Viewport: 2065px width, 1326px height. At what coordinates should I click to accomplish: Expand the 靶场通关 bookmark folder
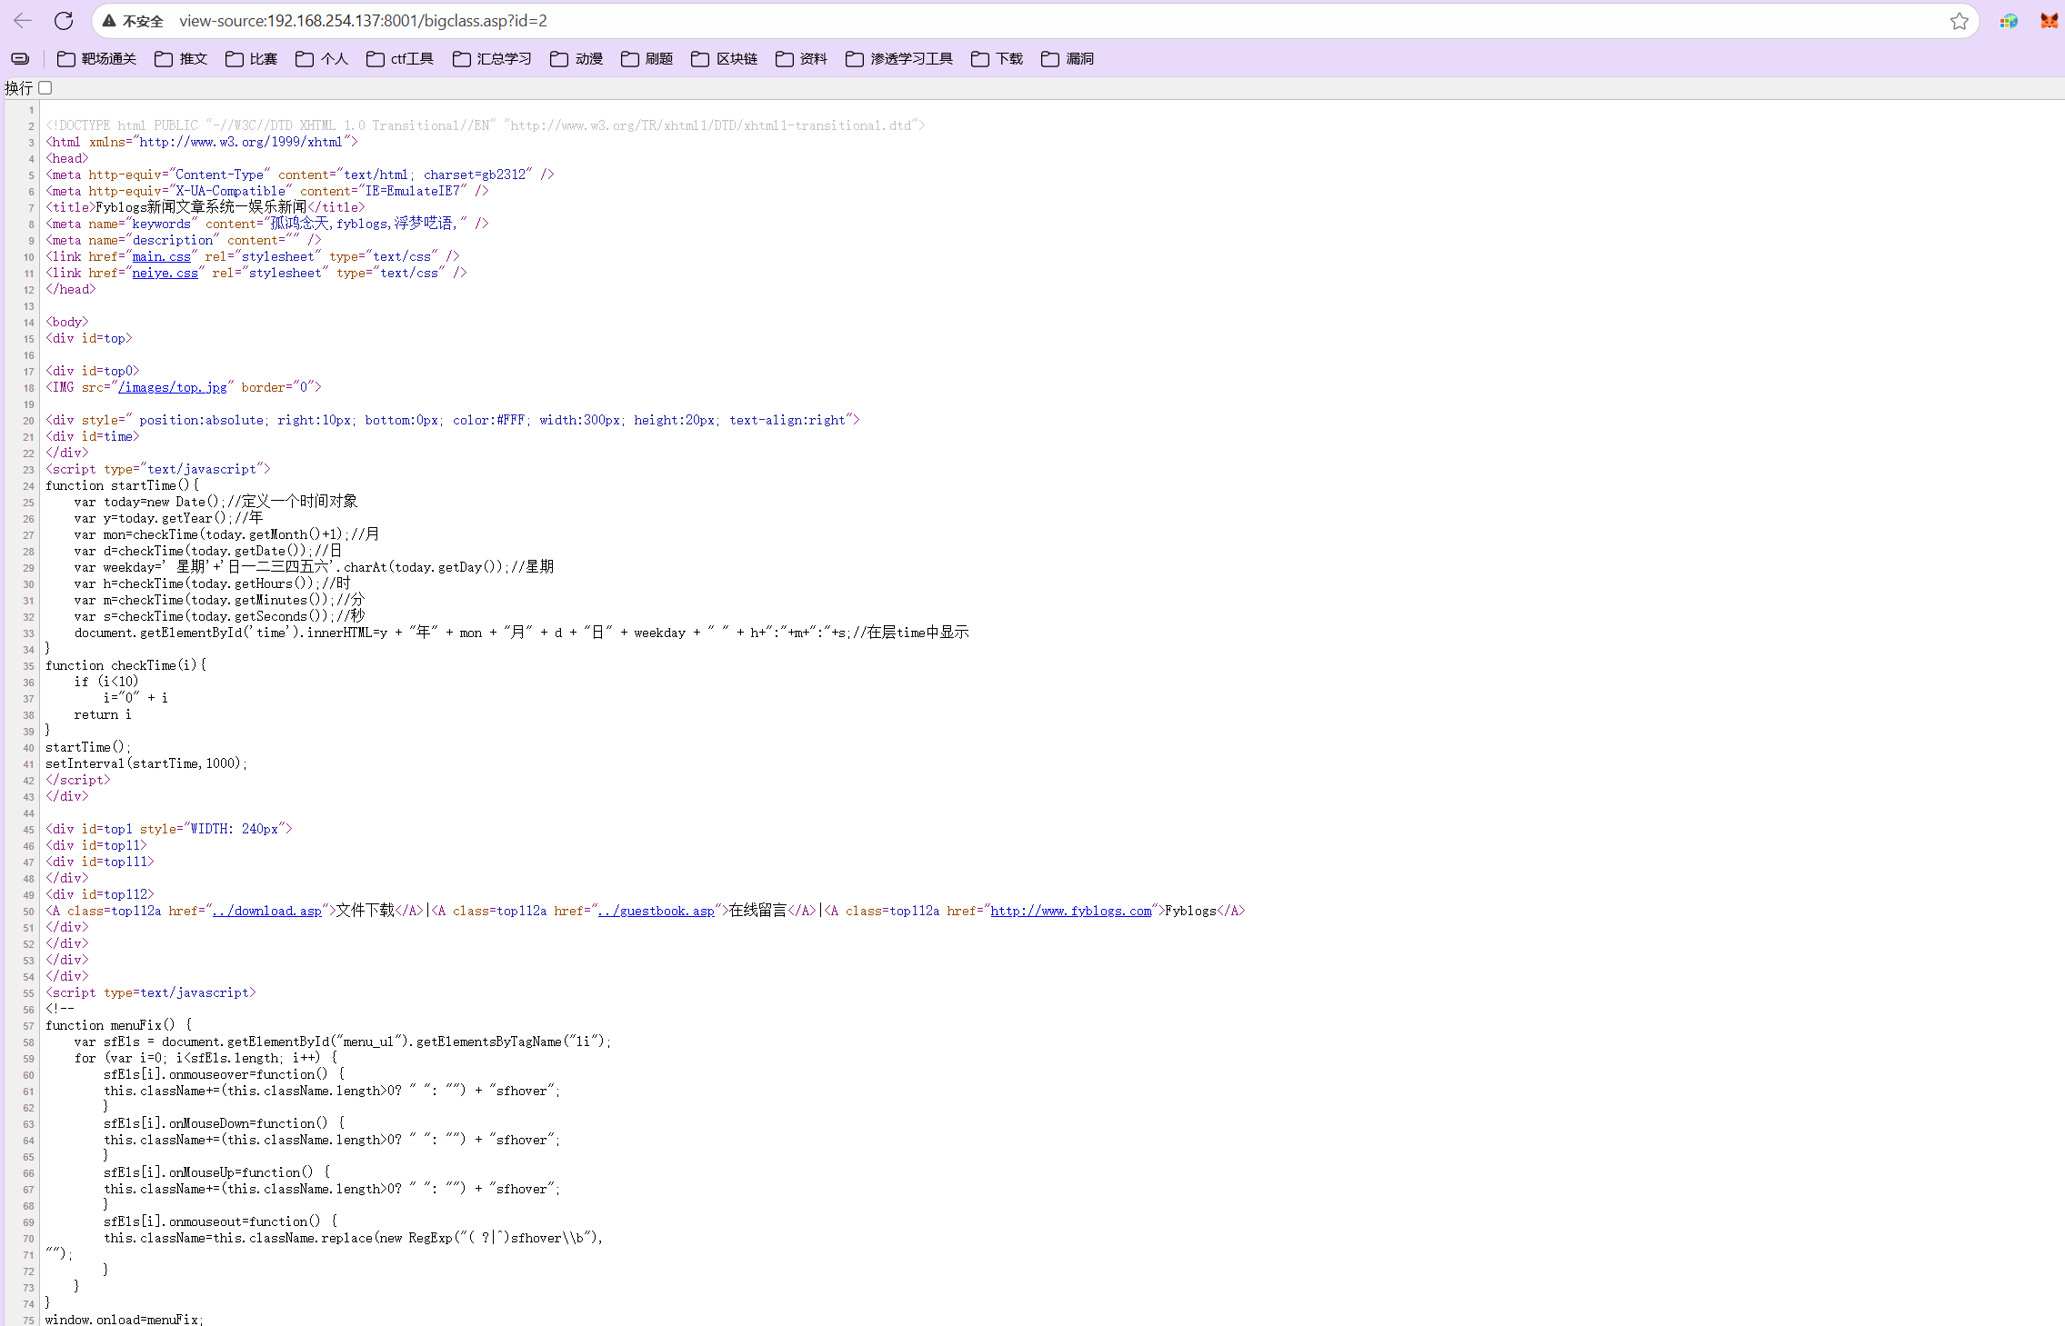pos(96,59)
